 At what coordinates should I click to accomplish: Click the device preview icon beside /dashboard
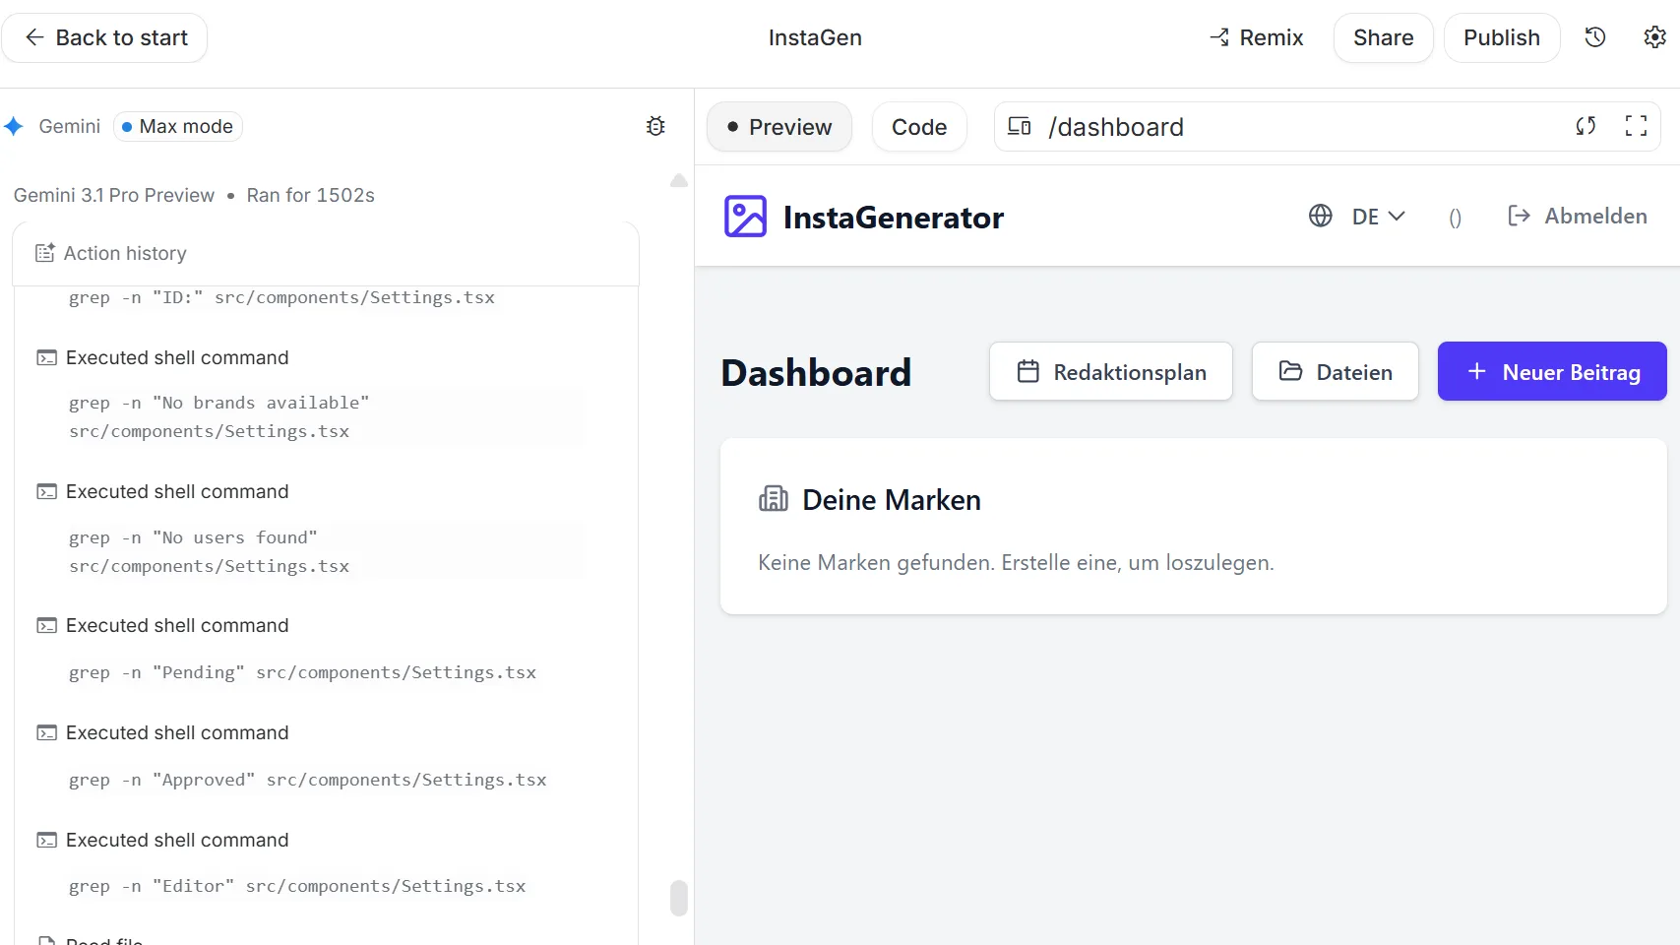[x=1020, y=126]
